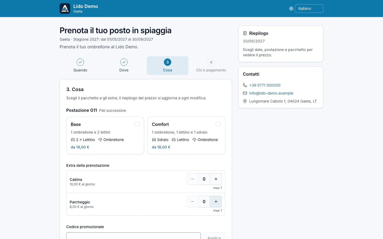The height and width of the screenshot is (239, 383).
Task: Decrease the Cabina quantity with minus
Action: pos(193,179)
